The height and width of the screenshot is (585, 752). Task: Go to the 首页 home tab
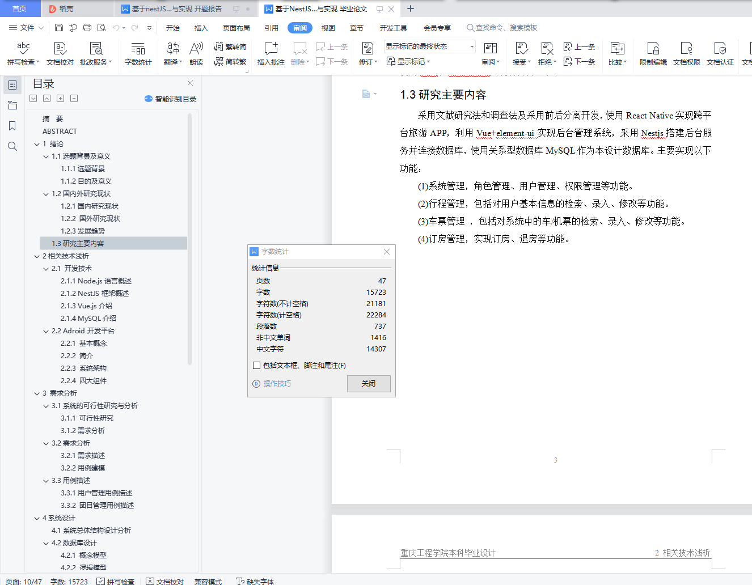click(x=19, y=9)
